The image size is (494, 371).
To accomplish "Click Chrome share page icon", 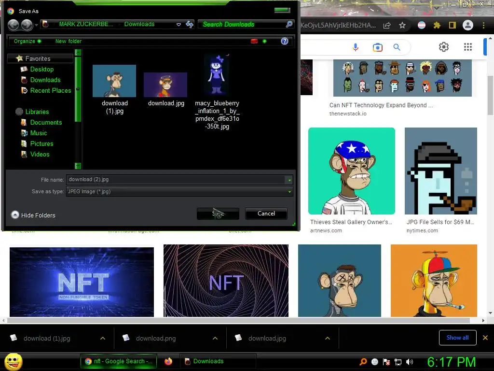I will tap(387, 26).
